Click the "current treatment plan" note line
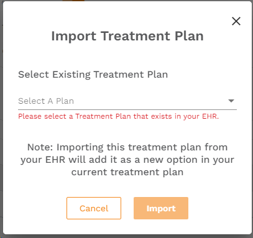 point(127,172)
